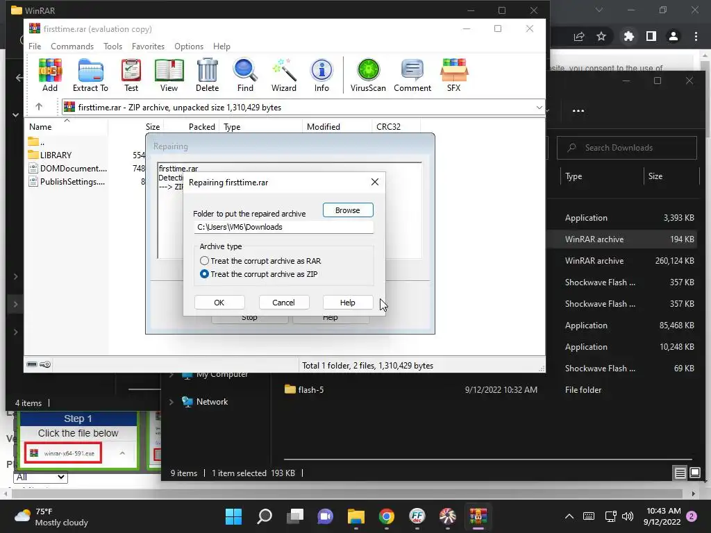Open Task View on taskbar
711x533 pixels.
[295, 516]
